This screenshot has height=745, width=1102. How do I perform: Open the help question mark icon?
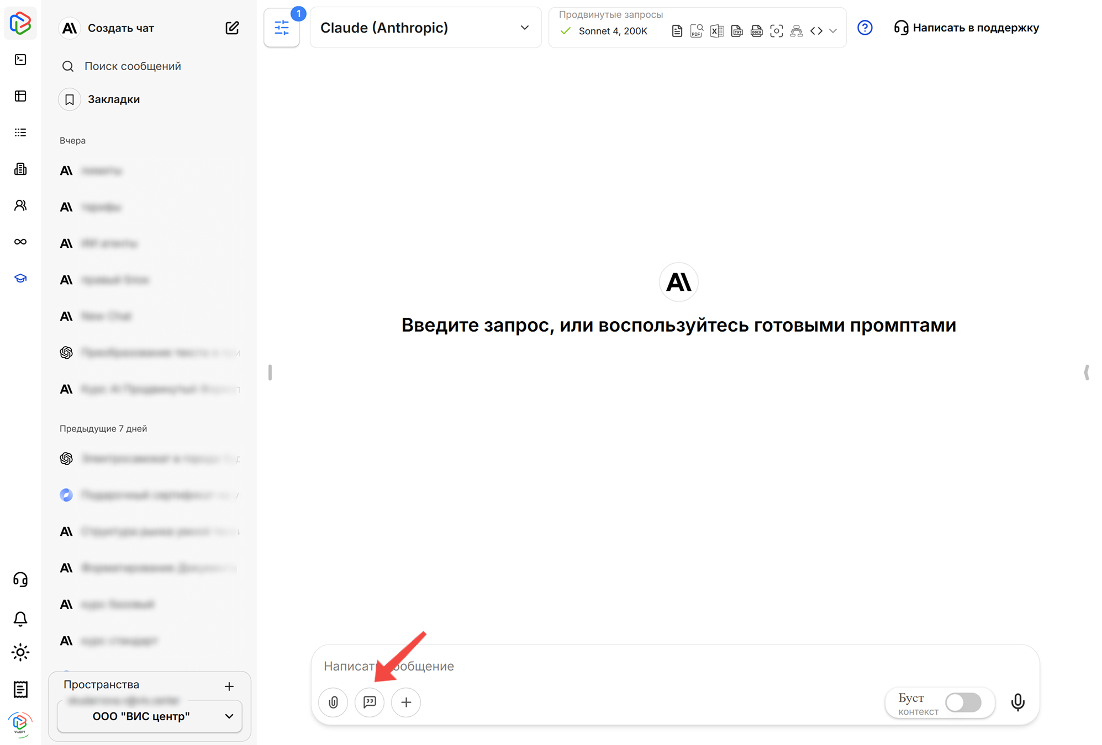865,28
